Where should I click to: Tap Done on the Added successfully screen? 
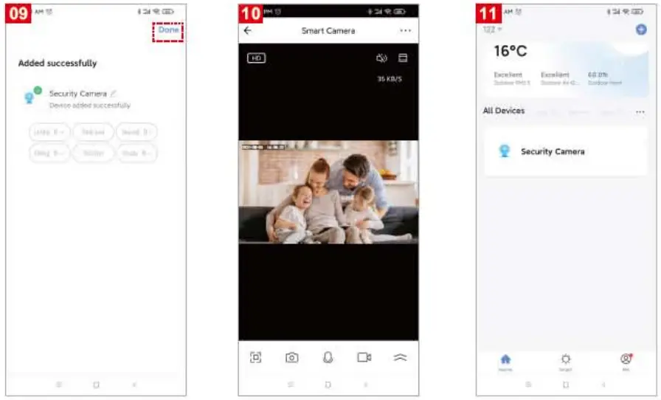tap(168, 30)
